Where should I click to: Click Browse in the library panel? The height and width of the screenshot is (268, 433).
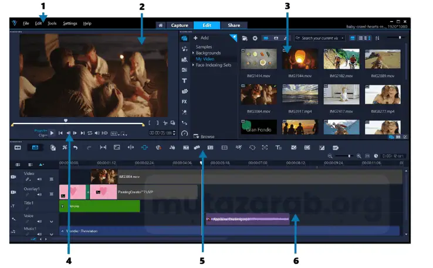point(204,136)
